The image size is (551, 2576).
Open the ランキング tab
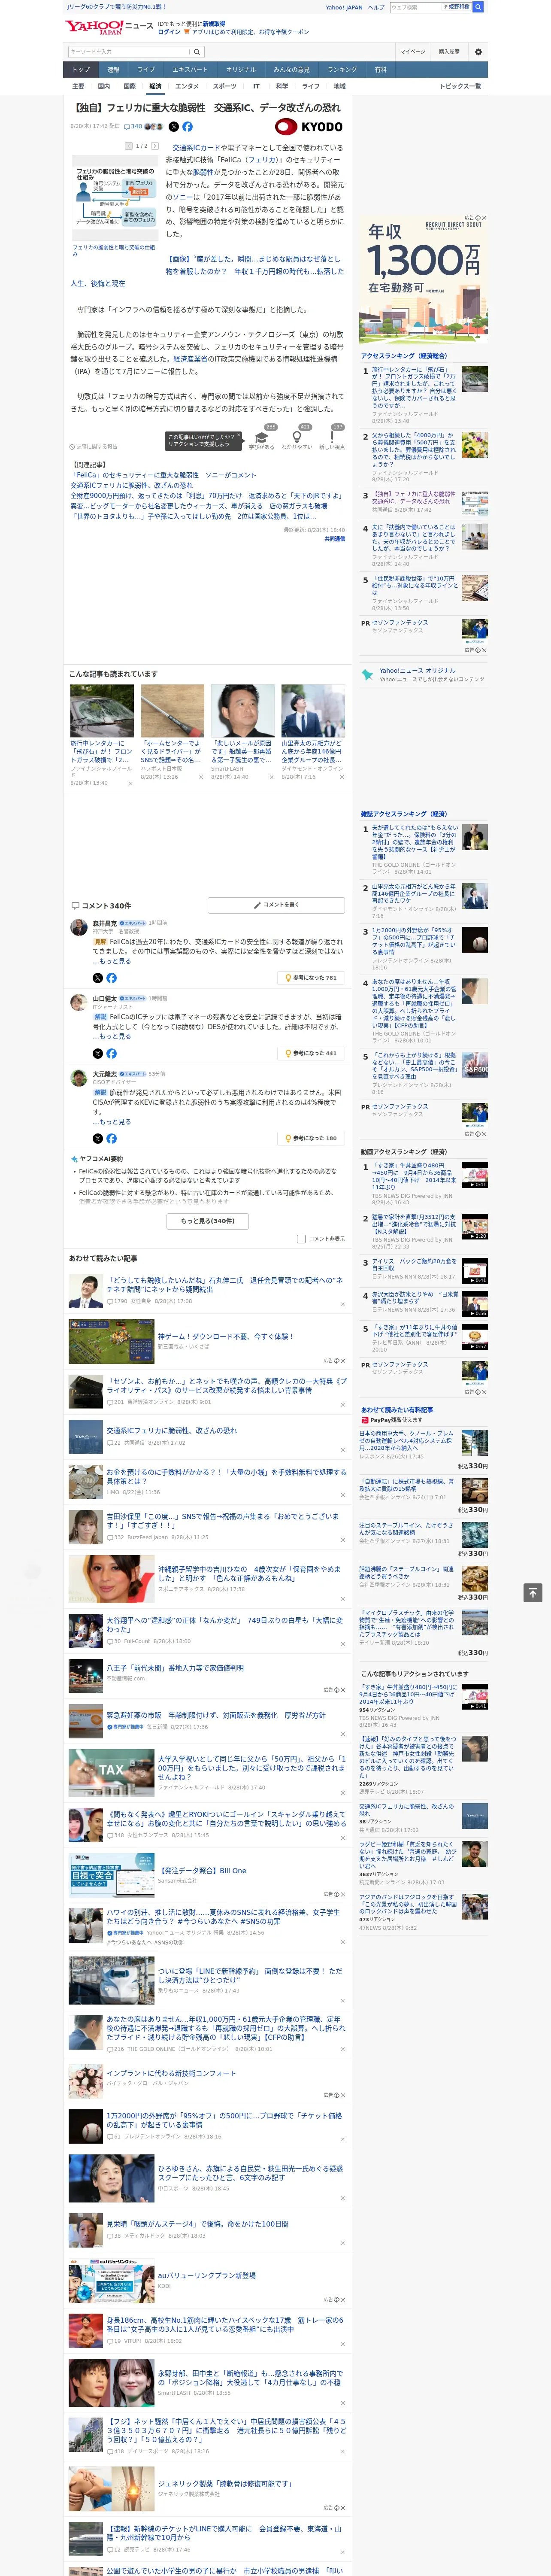click(342, 69)
